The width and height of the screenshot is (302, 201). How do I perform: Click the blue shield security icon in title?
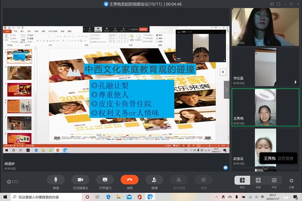106,4
